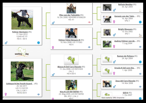Click the badge icon on Refrain Bentley card
Image resolution: width=146 pixels, height=103 pixels.
coord(140,10)
